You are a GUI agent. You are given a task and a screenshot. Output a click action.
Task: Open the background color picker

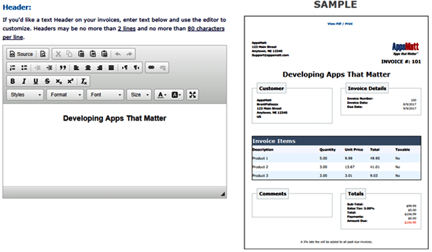(176, 95)
